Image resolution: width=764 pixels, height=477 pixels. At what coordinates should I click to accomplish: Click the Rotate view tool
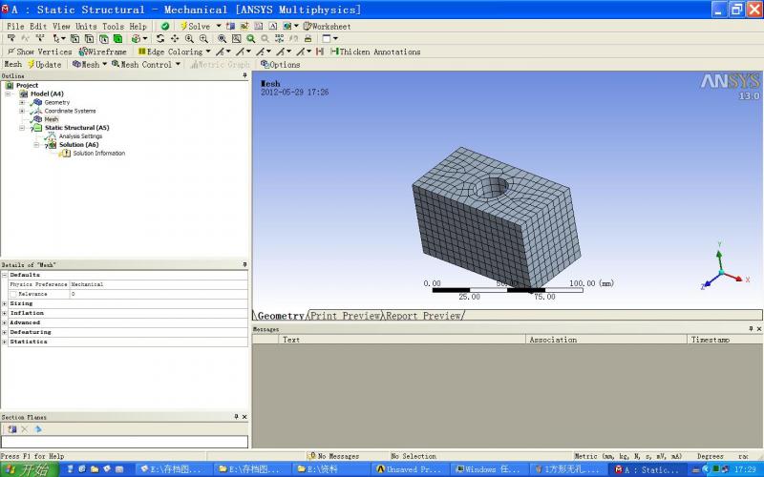(160, 38)
